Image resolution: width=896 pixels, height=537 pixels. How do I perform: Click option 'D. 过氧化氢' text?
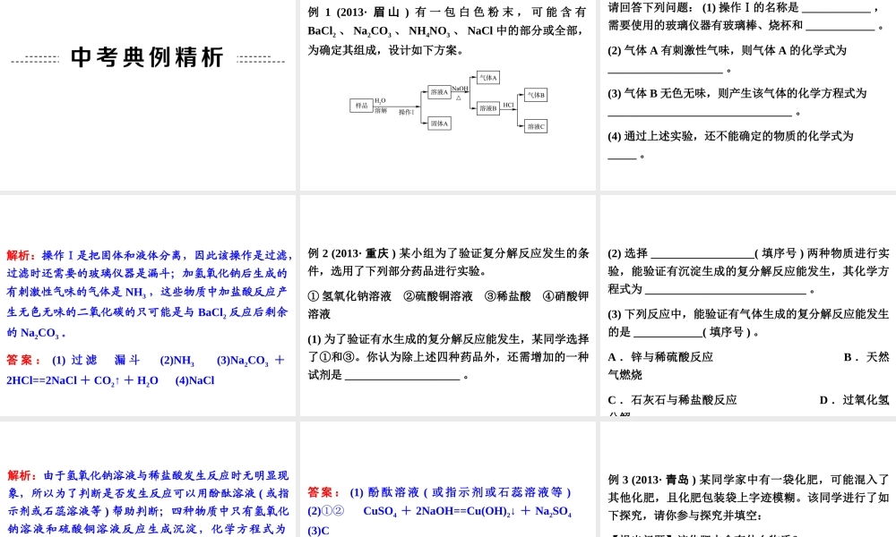854,400
